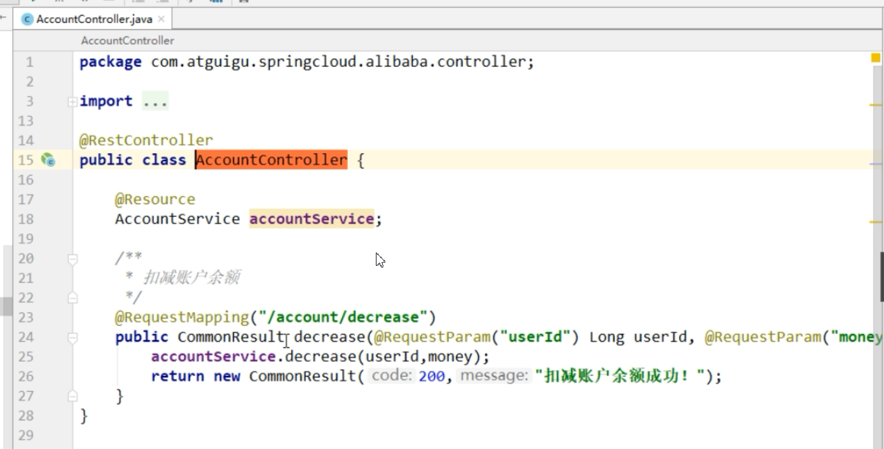Click the fold end marker on line 27
The image size is (884, 449).
(x=73, y=396)
